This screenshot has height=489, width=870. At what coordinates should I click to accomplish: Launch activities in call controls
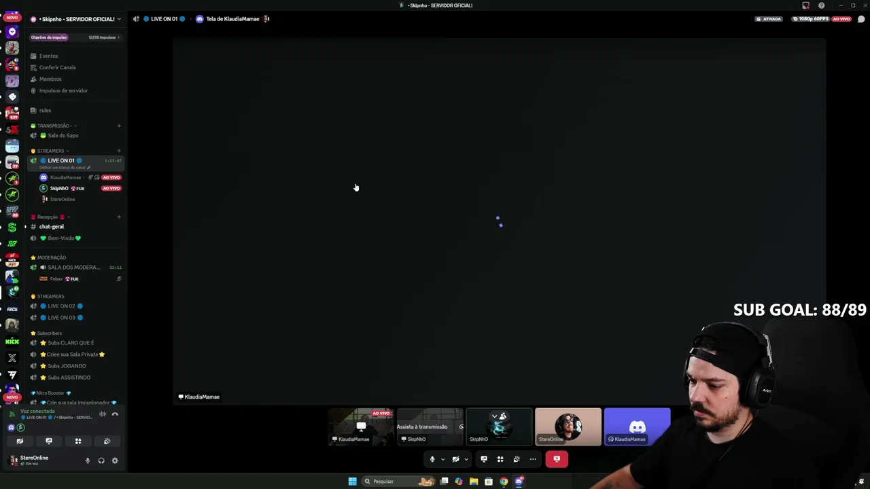coord(500,459)
